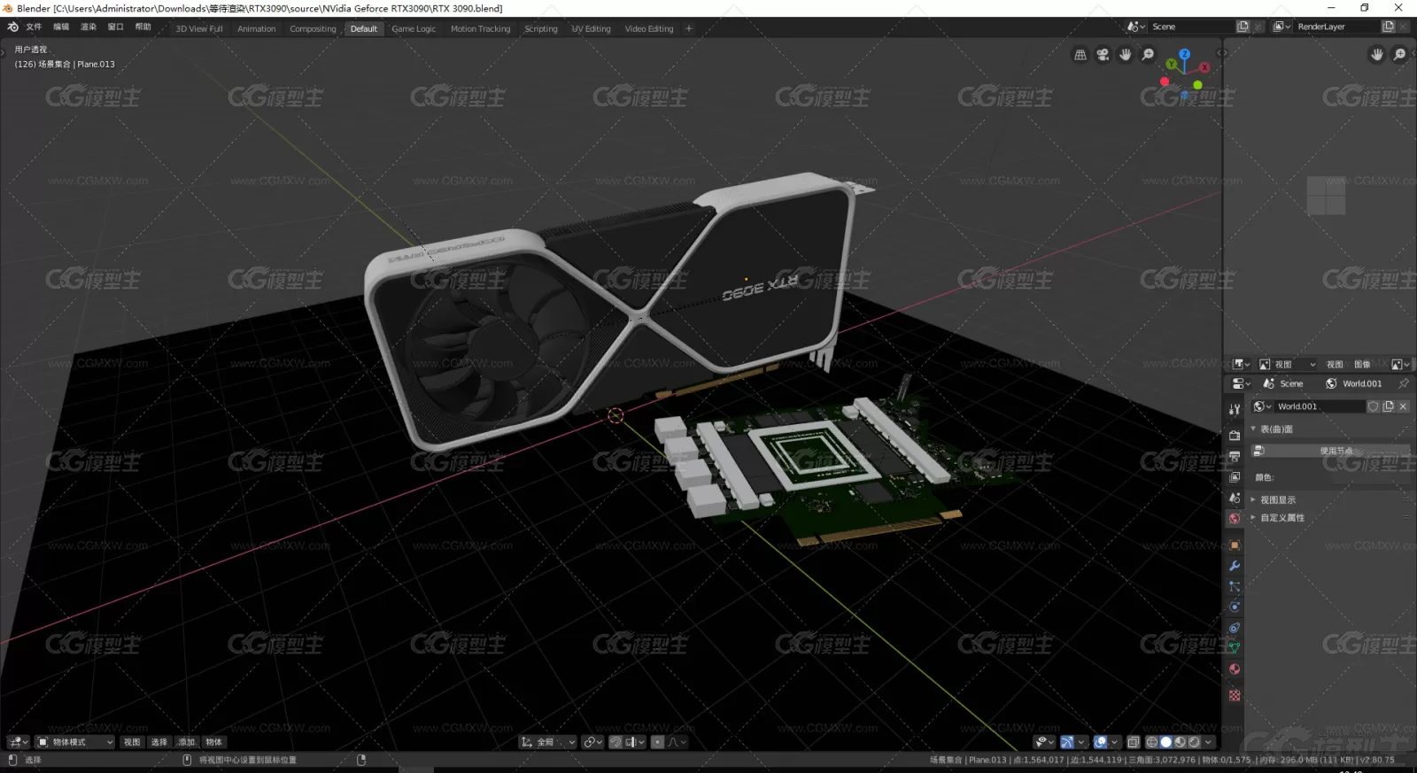The width and height of the screenshot is (1417, 773).
Task: Click the World.001 name field
Action: pyautogui.click(x=1320, y=406)
